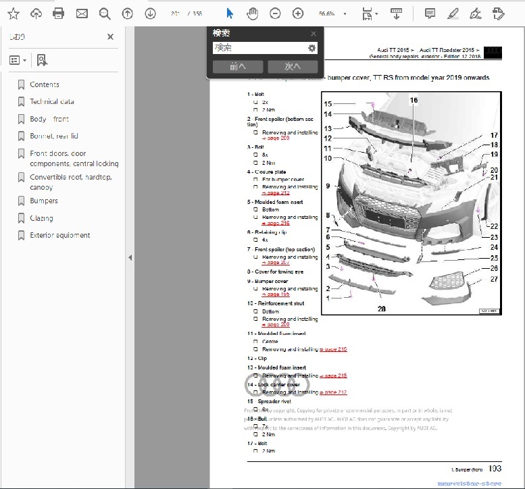Go to next page down-arrow icon
The height and width of the screenshot is (489, 525).
coord(150,14)
